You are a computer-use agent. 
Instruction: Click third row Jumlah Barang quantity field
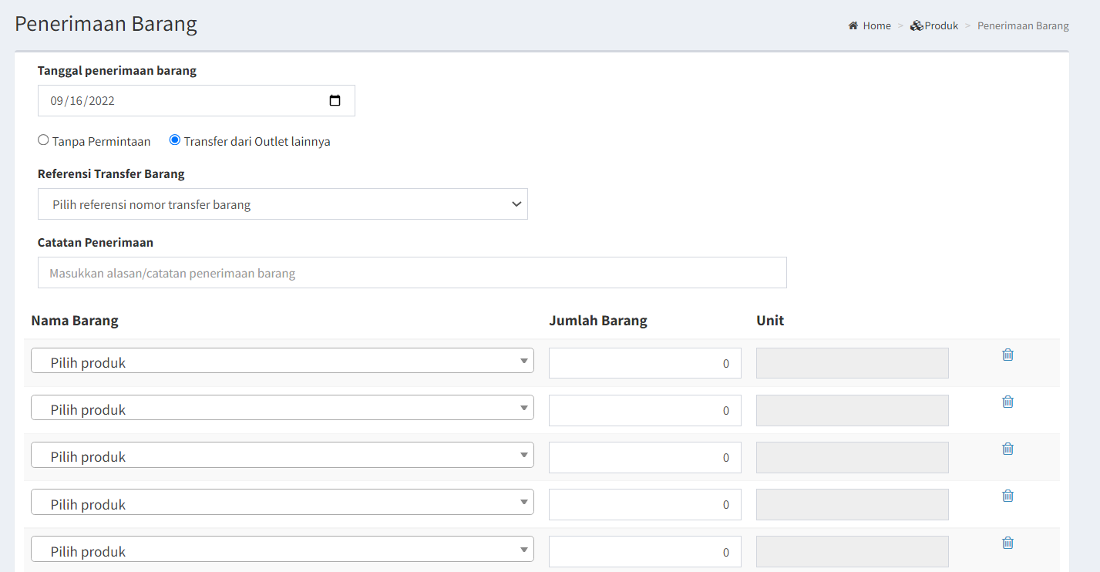point(645,457)
